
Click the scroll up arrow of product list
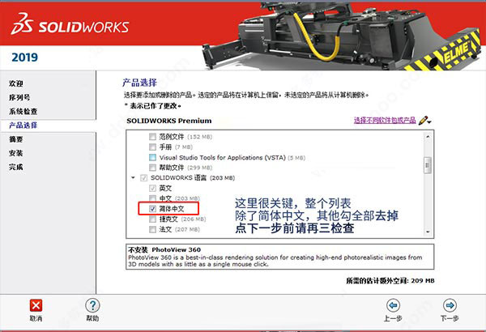click(x=428, y=136)
